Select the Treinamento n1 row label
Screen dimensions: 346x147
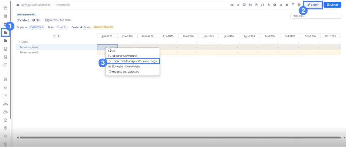[29, 47]
